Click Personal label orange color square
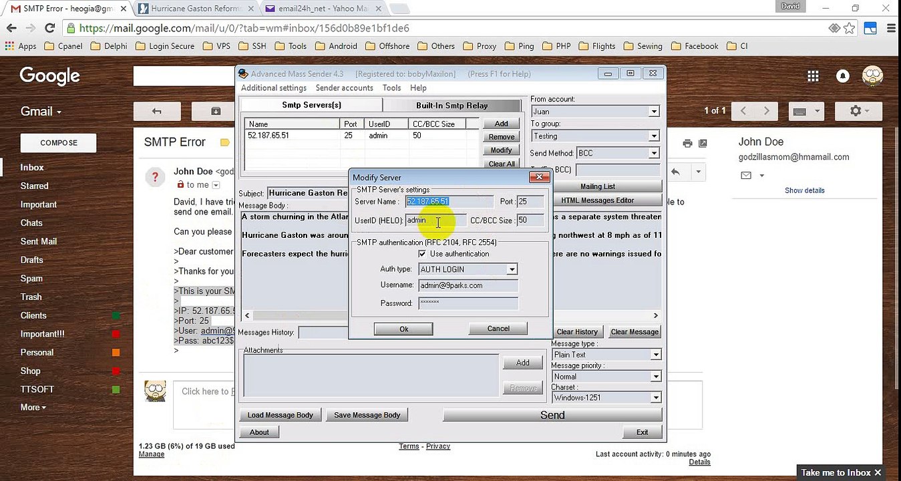The height and width of the screenshot is (481, 901). (x=116, y=353)
